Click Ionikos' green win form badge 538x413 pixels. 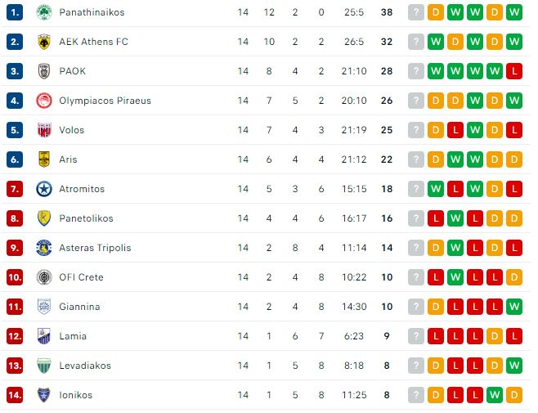pos(495,395)
